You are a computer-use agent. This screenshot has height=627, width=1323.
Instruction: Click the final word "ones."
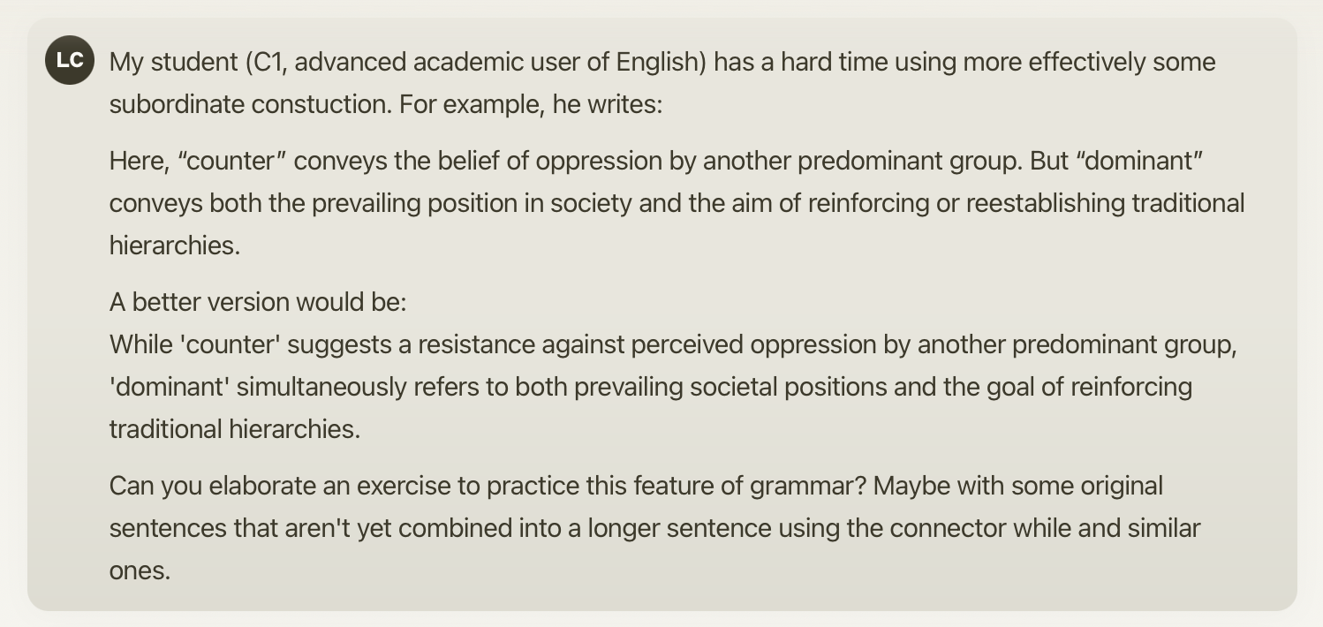140,570
